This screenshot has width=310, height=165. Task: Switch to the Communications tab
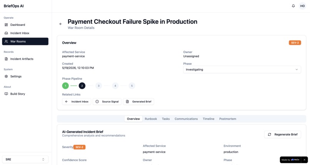(186, 119)
